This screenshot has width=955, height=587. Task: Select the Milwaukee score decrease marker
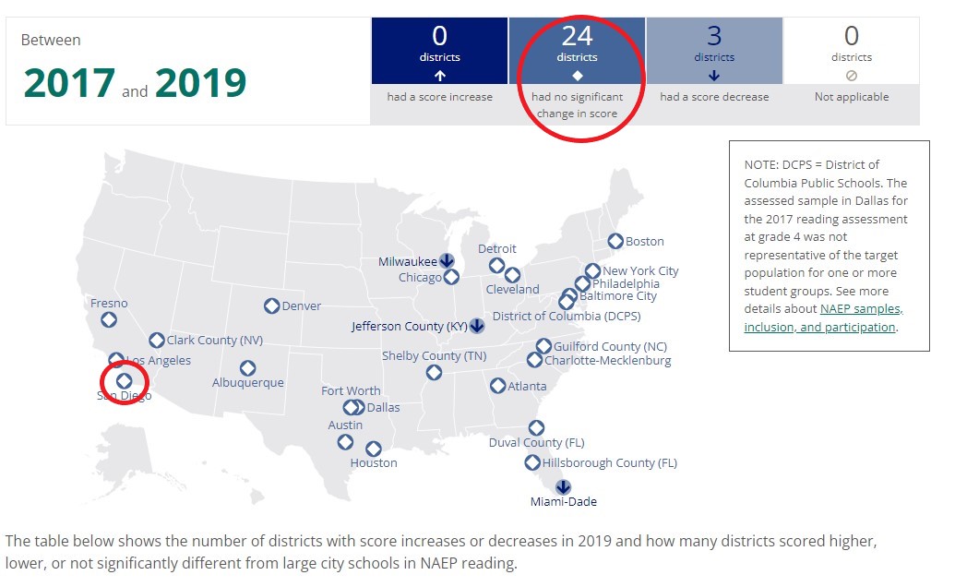click(x=447, y=261)
